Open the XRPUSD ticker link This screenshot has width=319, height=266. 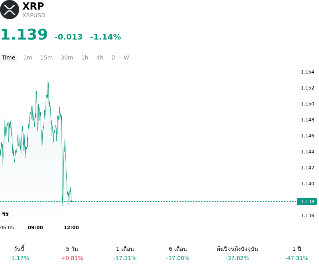(34, 15)
